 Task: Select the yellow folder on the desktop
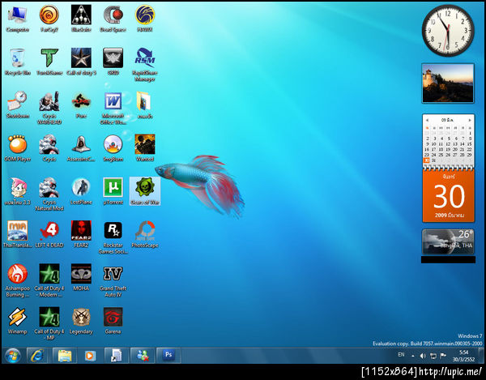pos(145,105)
